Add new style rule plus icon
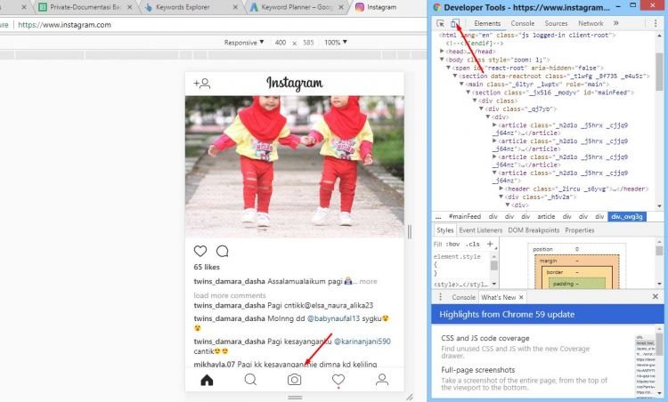This screenshot has width=668, height=402. pos(490,244)
